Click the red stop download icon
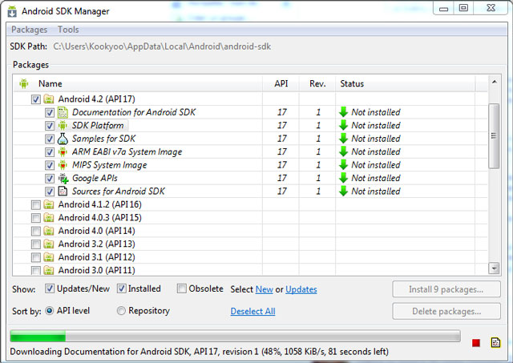 (475, 343)
